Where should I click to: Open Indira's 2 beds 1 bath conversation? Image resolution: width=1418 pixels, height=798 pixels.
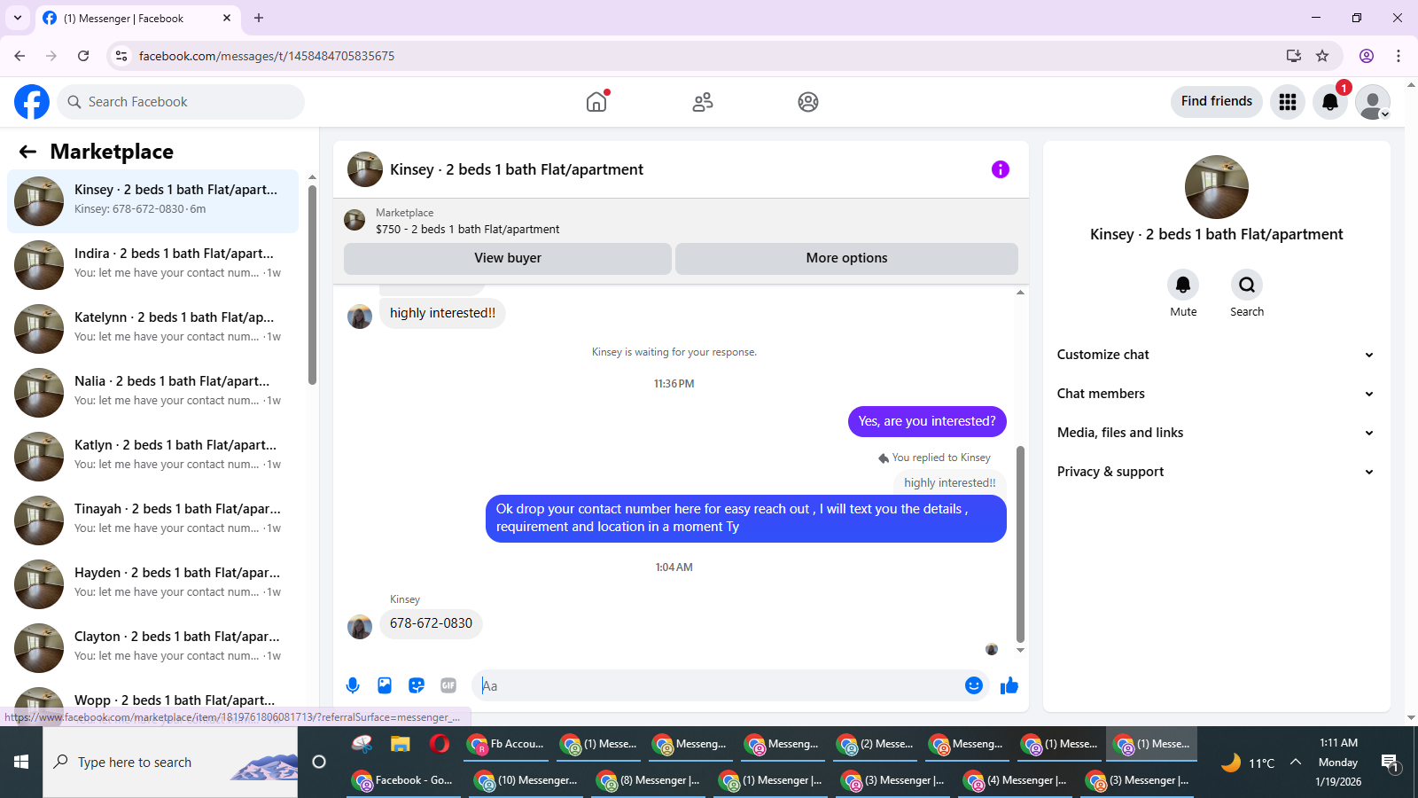pyautogui.click(x=152, y=265)
